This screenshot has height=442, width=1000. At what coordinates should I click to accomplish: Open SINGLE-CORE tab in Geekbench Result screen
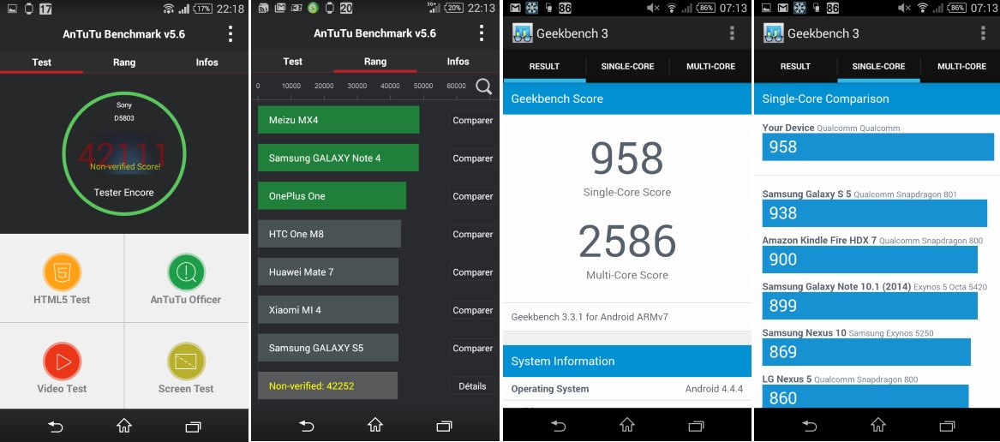tap(627, 66)
